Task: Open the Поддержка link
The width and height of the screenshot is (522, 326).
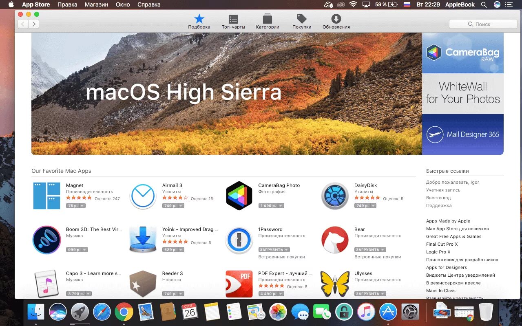Action: (x=439, y=206)
